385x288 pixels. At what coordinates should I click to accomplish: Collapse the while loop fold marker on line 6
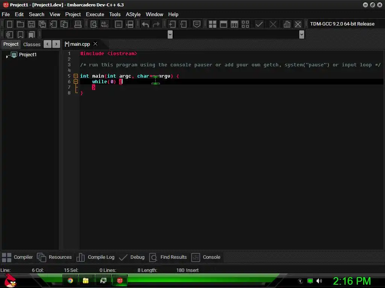click(x=76, y=81)
